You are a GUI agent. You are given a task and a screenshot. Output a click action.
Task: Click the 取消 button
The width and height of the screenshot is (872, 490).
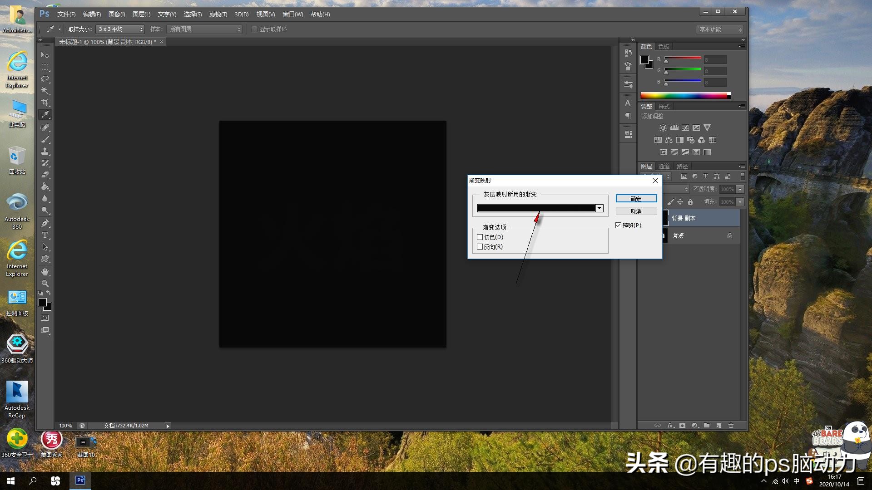[x=636, y=211]
